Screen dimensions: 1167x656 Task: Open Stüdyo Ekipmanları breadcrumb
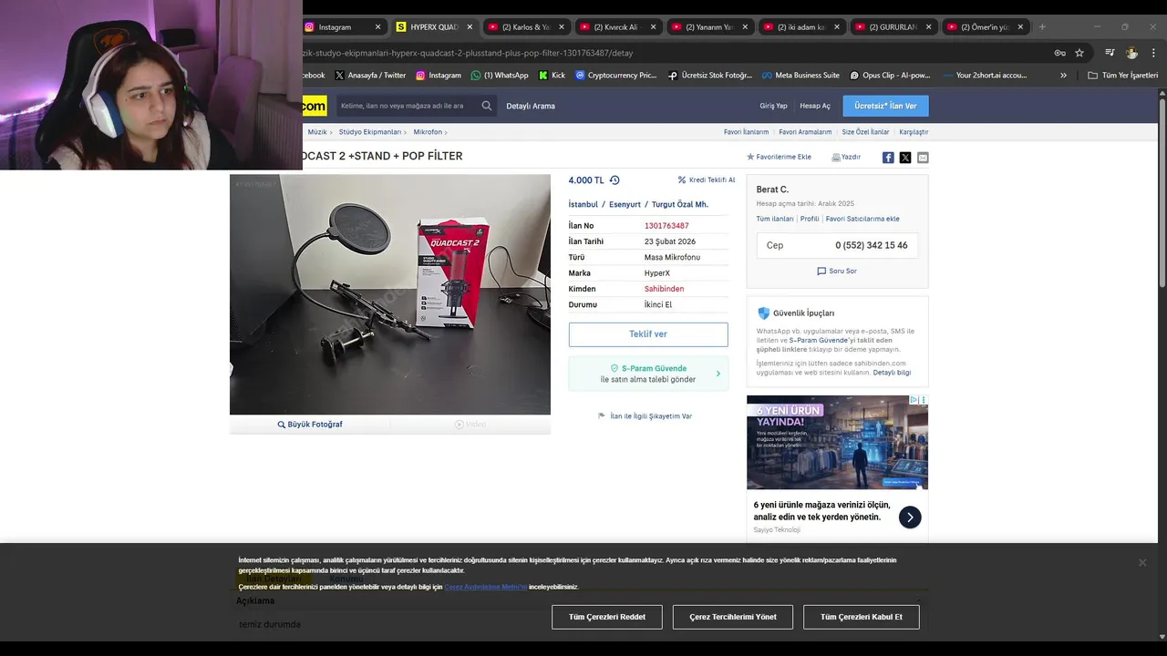(370, 132)
